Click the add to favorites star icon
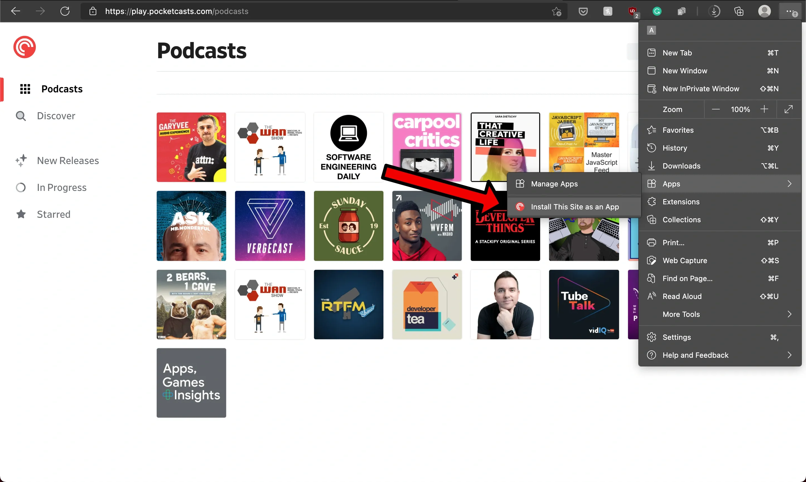This screenshot has height=482, width=806. coord(556,11)
